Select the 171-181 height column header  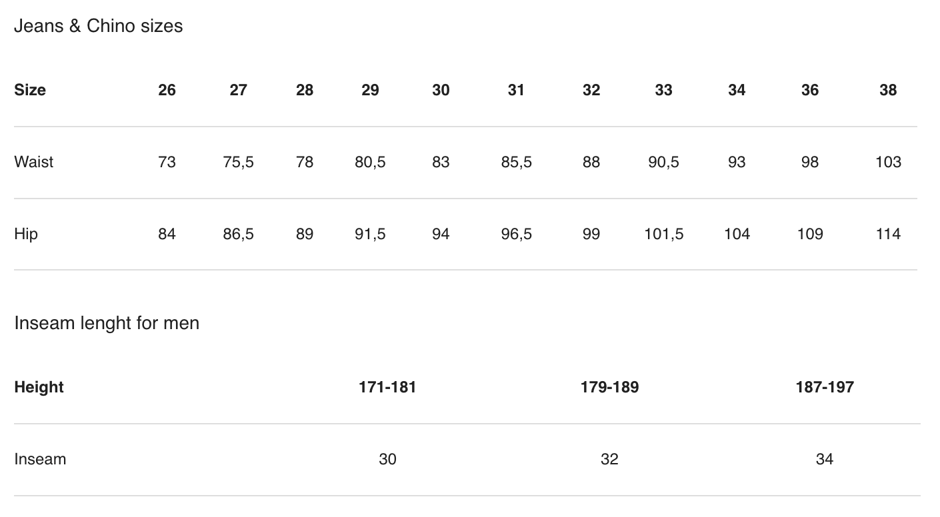(387, 387)
